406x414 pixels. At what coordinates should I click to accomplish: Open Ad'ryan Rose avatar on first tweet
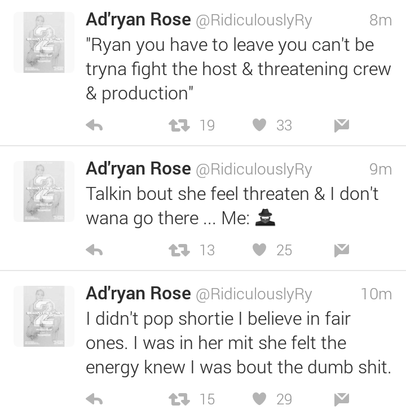coord(44,42)
